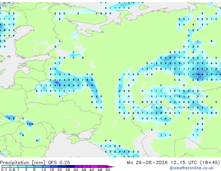Screen dimensions: 221x171
Task: Select the 45–50 mm legend swatch
Action: (x=102, y=166)
